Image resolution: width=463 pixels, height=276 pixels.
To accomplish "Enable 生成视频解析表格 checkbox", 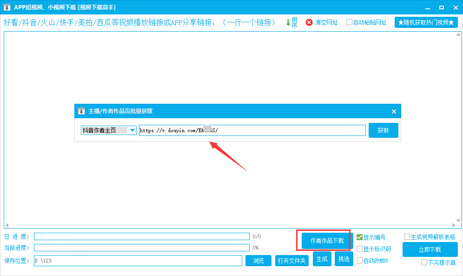I will pos(407,237).
